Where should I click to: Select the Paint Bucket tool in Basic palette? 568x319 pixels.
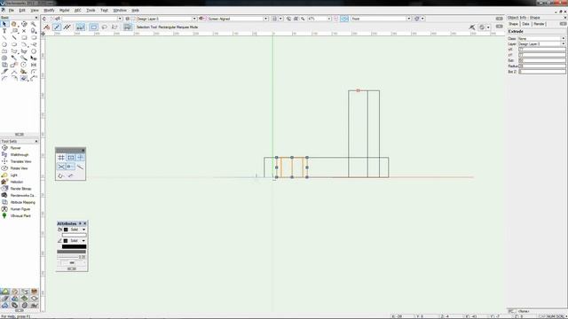24,72
